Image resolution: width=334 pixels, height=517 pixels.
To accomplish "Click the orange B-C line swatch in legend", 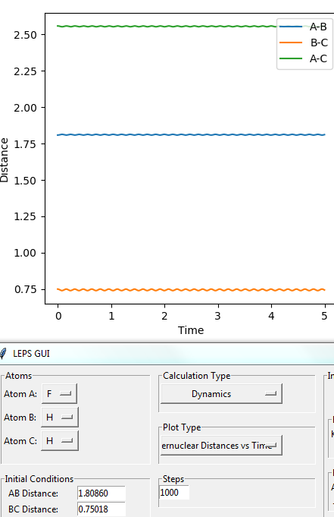I will (291, 43).
